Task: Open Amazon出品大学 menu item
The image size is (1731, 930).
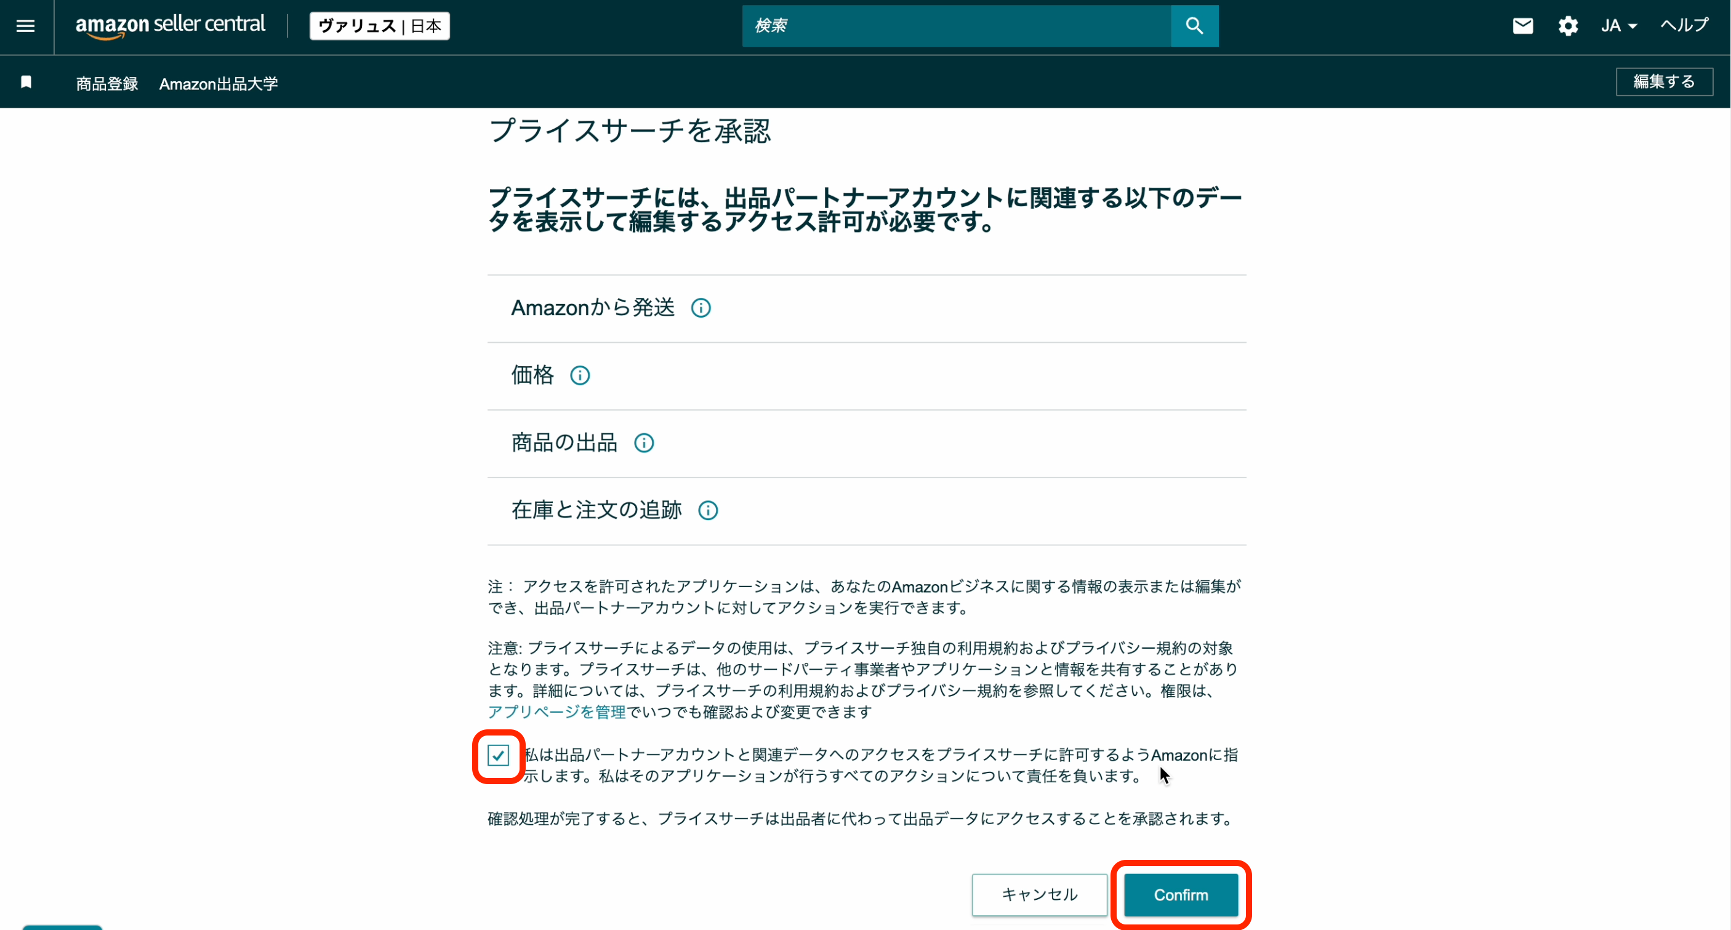Action: [x=218, y=83]
